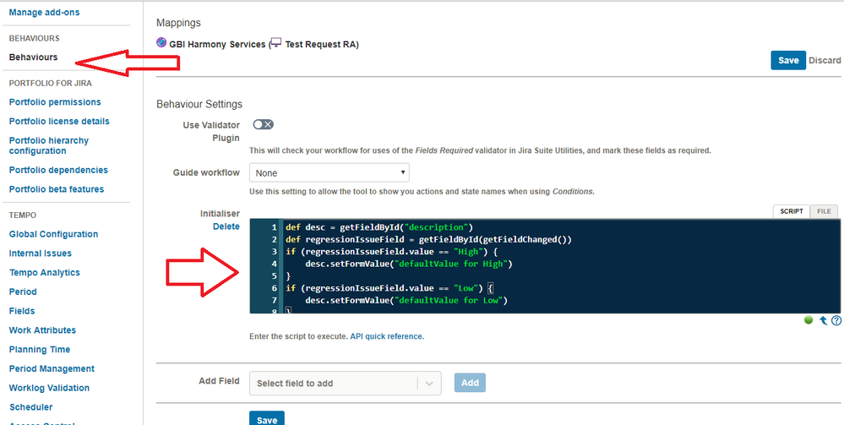
Task: Open Portfolio dependencies
Action: 58,170
